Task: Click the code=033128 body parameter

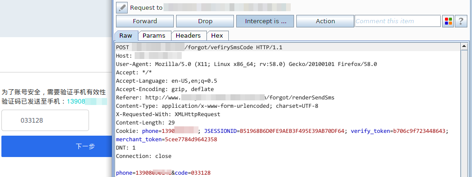Action: (x=192, y=173)
